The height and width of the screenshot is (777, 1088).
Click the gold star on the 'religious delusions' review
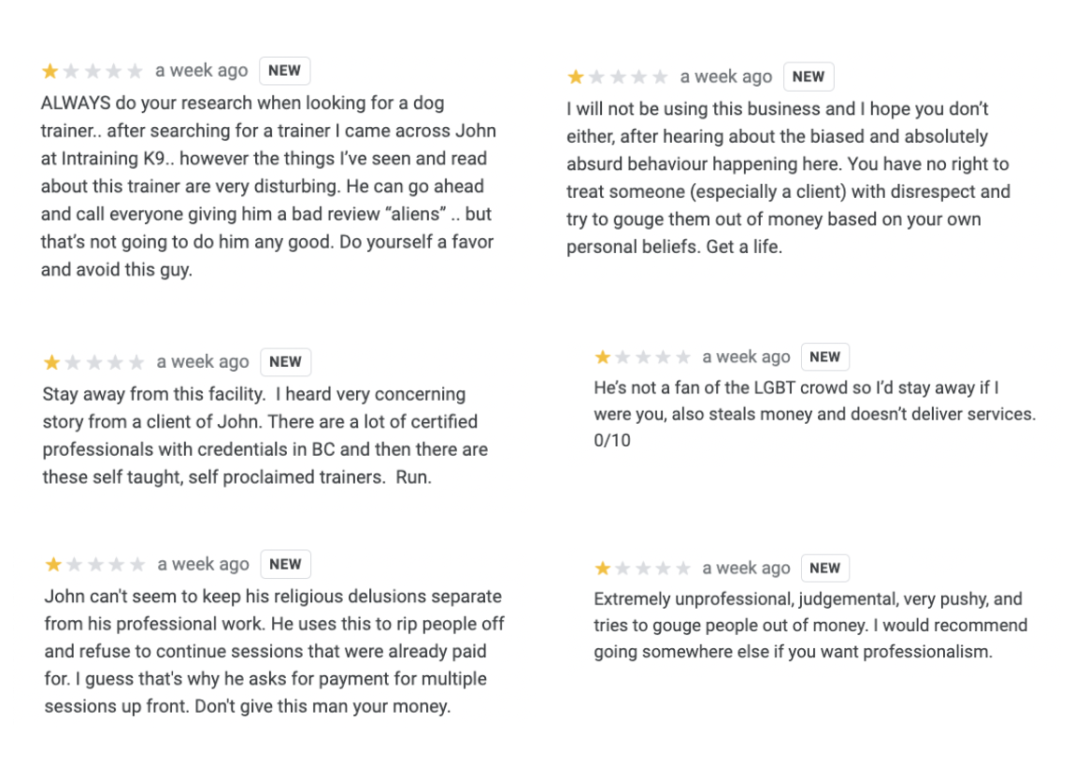(x=52, y=564)
